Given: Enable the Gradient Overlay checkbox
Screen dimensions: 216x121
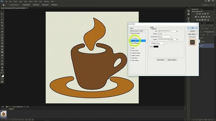Looking at the screenshot, I should pos(131,53).
